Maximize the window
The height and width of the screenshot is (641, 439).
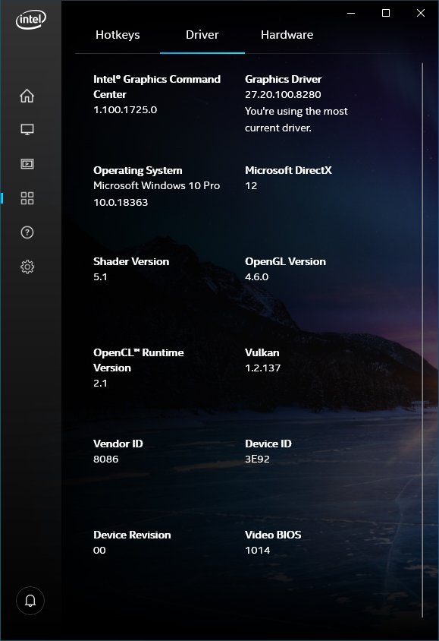pyautogui.click(x=386, y=13)
